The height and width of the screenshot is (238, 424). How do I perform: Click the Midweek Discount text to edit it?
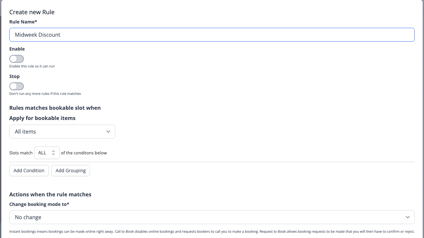pos(37,34)
